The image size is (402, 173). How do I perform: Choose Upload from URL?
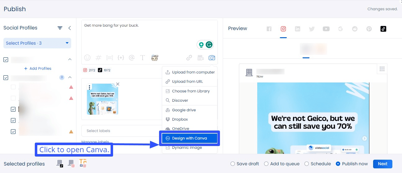coord(190,82)
